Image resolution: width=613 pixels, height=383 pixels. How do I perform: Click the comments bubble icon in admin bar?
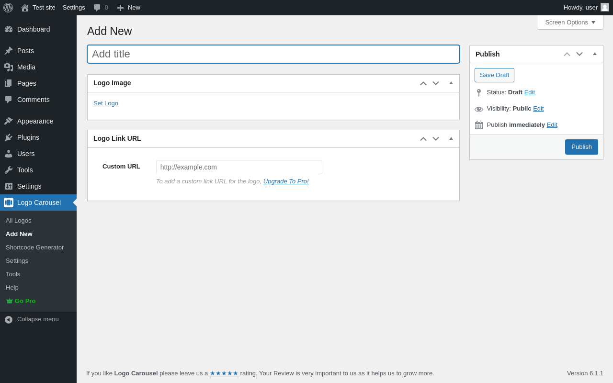[x=97, y=8]
